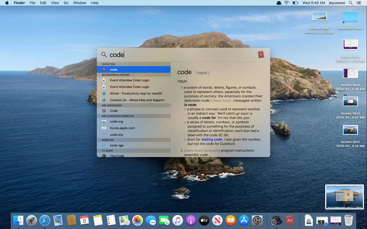Follow the 'dialling code' link in definition

click(211, 139)
